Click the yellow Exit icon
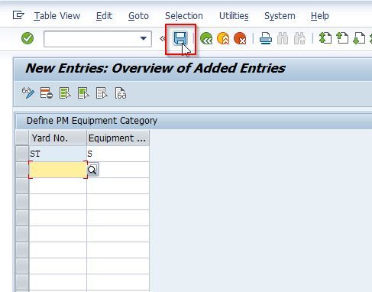The height and width of the screenshot is (292, 372). 223,39
